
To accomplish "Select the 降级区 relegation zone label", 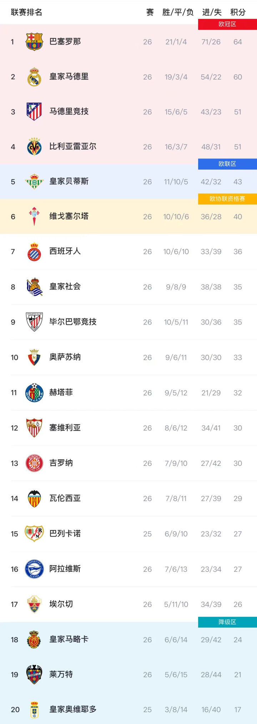I will pos(227,622).
